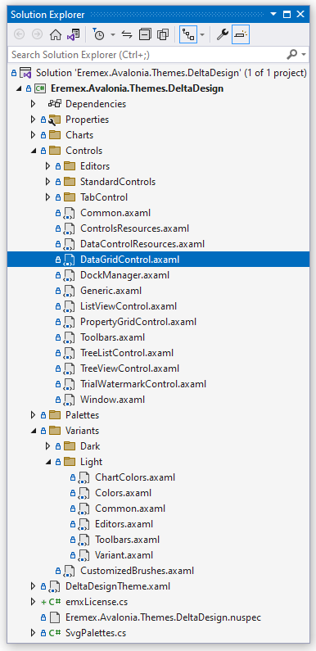Select Toolbars.axaml under Light

tap(128, 540)
